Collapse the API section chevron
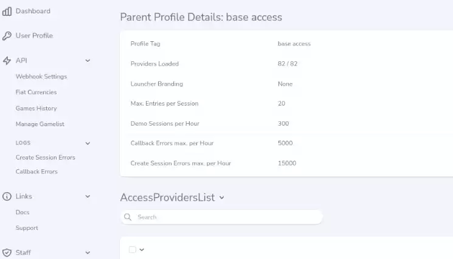Image resolution: width=453 pixels, height=259 pixels. [x=88, y=61]
